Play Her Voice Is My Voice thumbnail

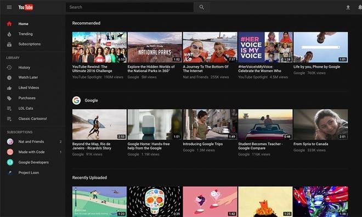265,47
